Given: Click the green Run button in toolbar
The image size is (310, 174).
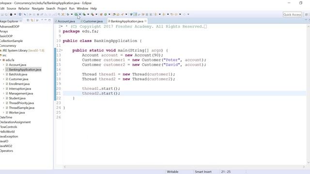Looking at the screenshot, I should 76,14.
